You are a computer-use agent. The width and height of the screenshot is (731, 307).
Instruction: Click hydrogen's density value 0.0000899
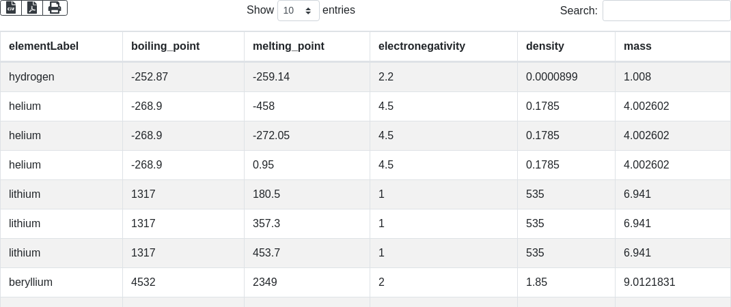(552, 77)
